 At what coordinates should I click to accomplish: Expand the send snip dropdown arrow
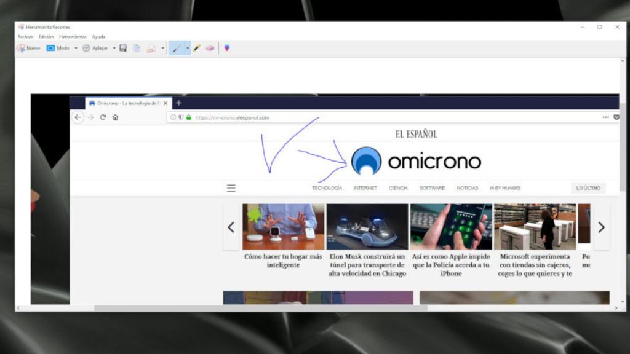[163, 48]
